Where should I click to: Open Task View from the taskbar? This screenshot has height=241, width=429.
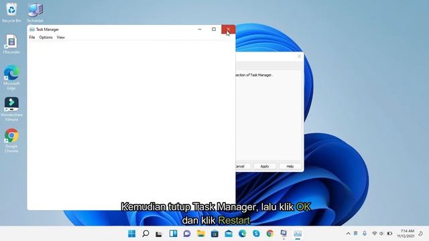(x=159, y=234)
